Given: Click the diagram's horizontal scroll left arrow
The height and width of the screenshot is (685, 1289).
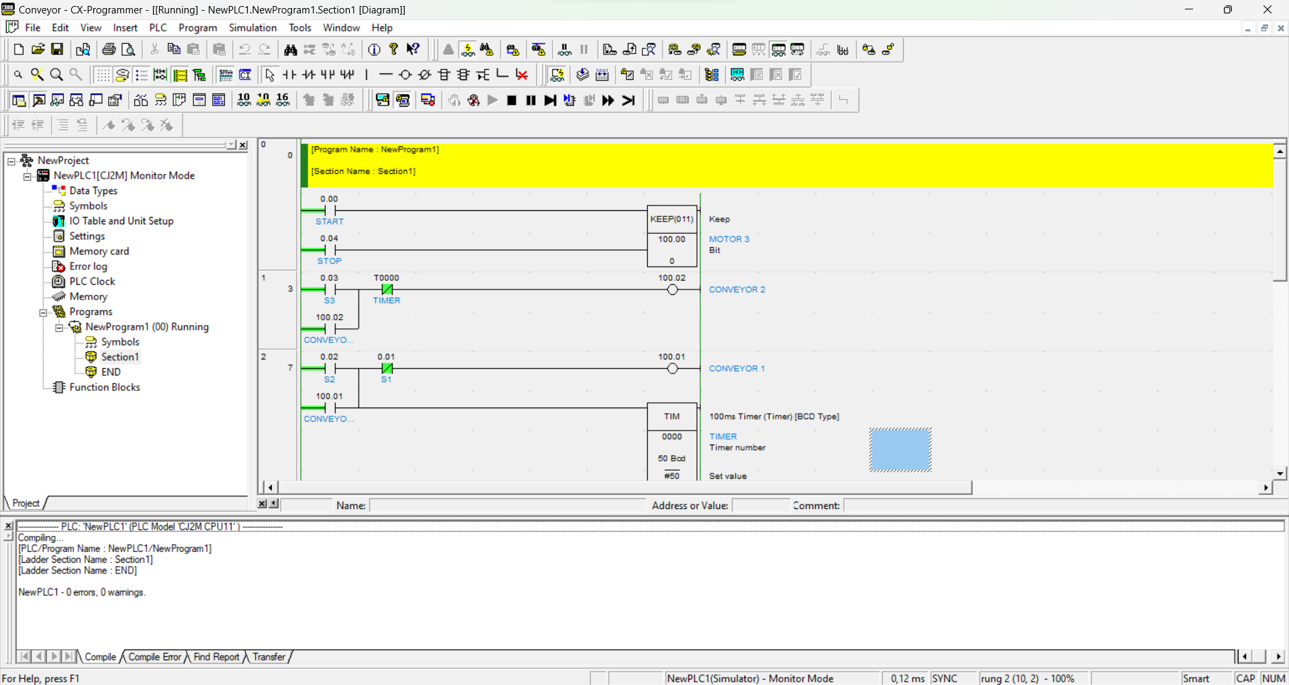Looking at the screenshot, I should pos(270,488).
